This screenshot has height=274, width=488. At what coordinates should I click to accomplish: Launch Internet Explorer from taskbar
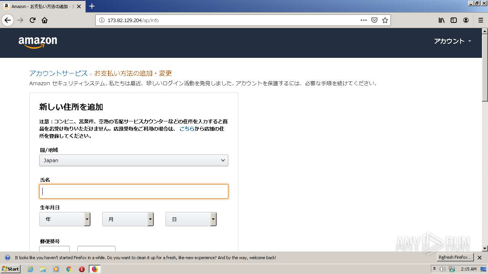[30, 269]
